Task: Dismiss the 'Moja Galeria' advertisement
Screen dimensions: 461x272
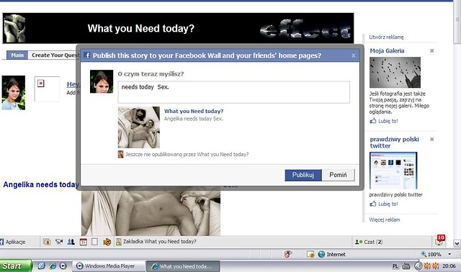Action: [432, 50]
